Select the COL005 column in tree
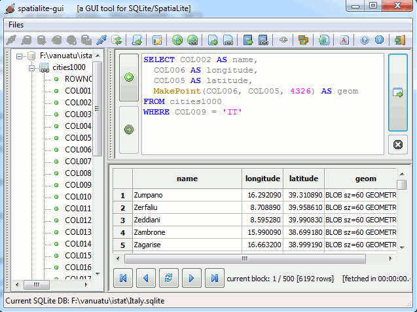The image size is (417, 312). pos(78,138)
